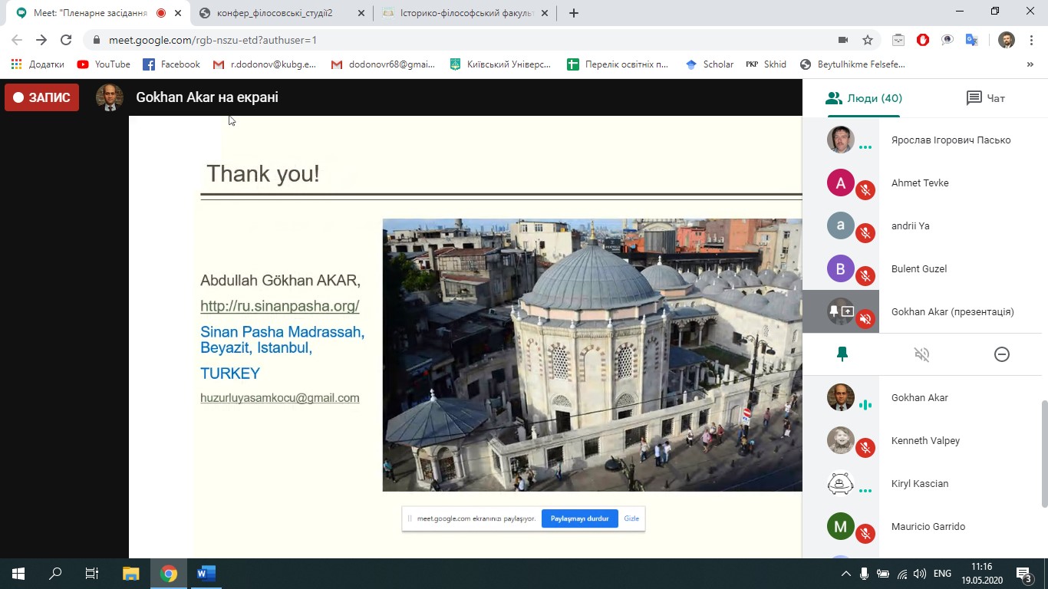
Task: Toggle the muted mic icon for Ahmet Tevke
Action: [x=865, y=189]
